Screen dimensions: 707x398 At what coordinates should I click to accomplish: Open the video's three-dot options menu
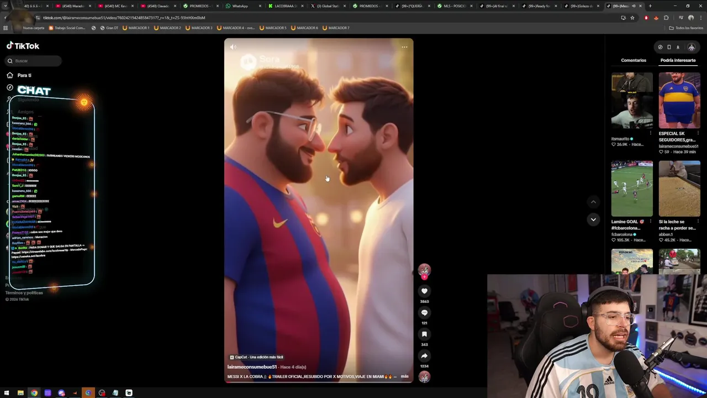pos(404,47)
